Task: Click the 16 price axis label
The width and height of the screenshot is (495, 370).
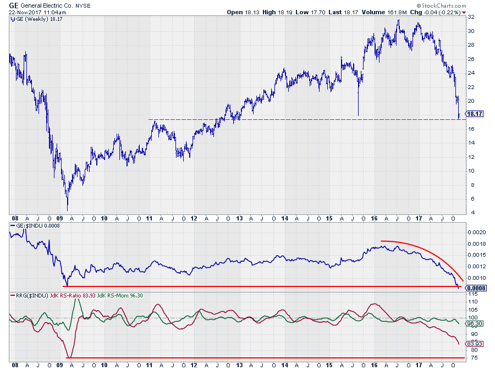Action: point(471,129)
